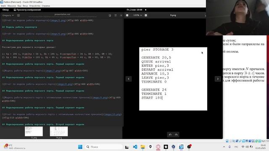Click the 'GENERATE 20,5' line in image
The width and height of the screenshot is (269, 151).
[x=156, y=57]
